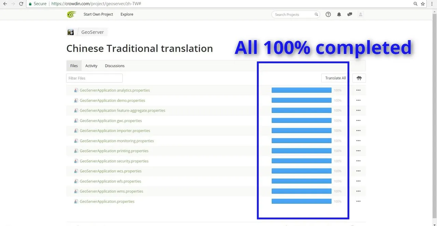The width and height of the screenshot is (437, 226).
Task: Switch to the Activity tab
Action: pos(91,66)
